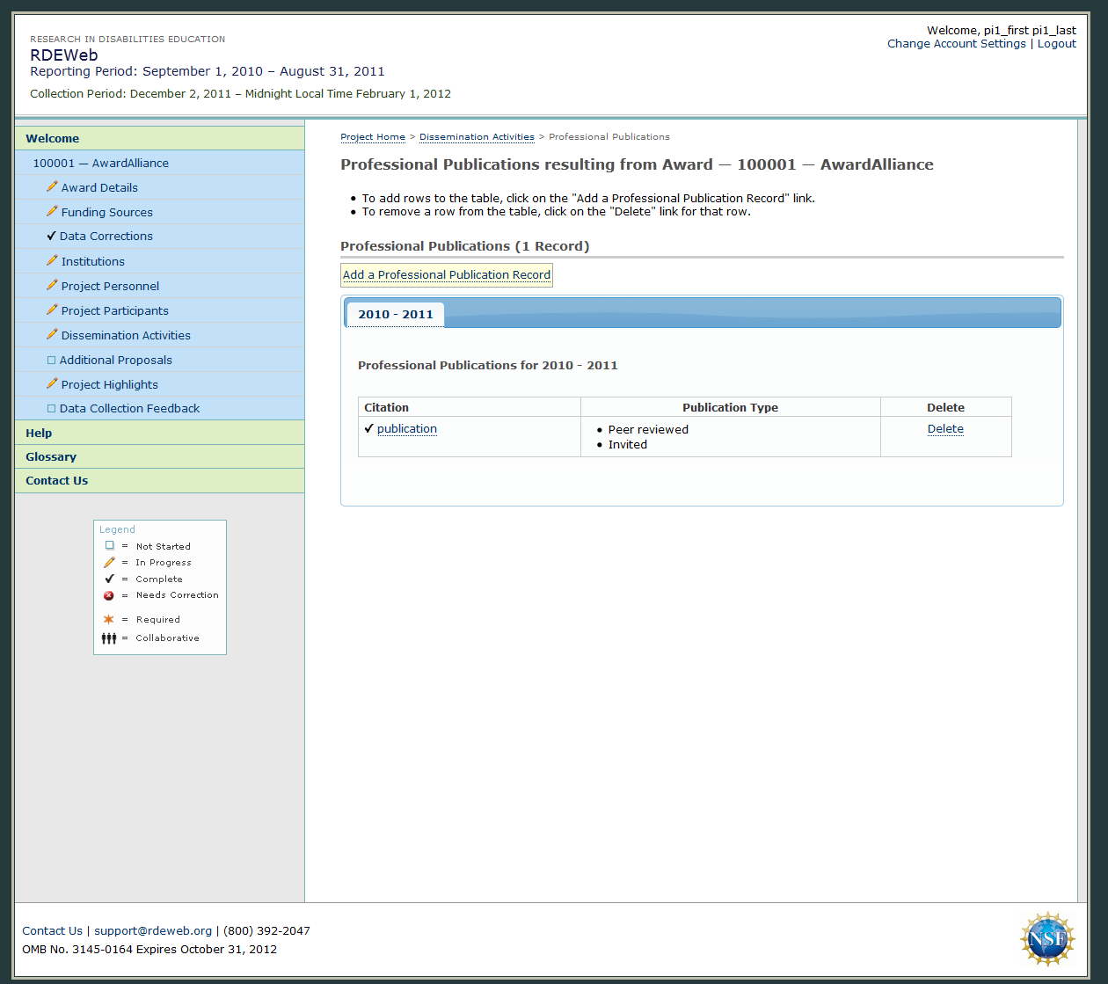Click the pencil icon beside Institutions
The width and height of the screenshot is (1108, 984).
(52, 261)
